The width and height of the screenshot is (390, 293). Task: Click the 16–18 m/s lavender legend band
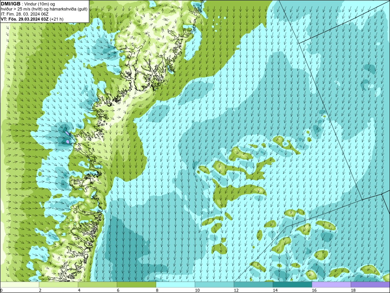[331, 284]
